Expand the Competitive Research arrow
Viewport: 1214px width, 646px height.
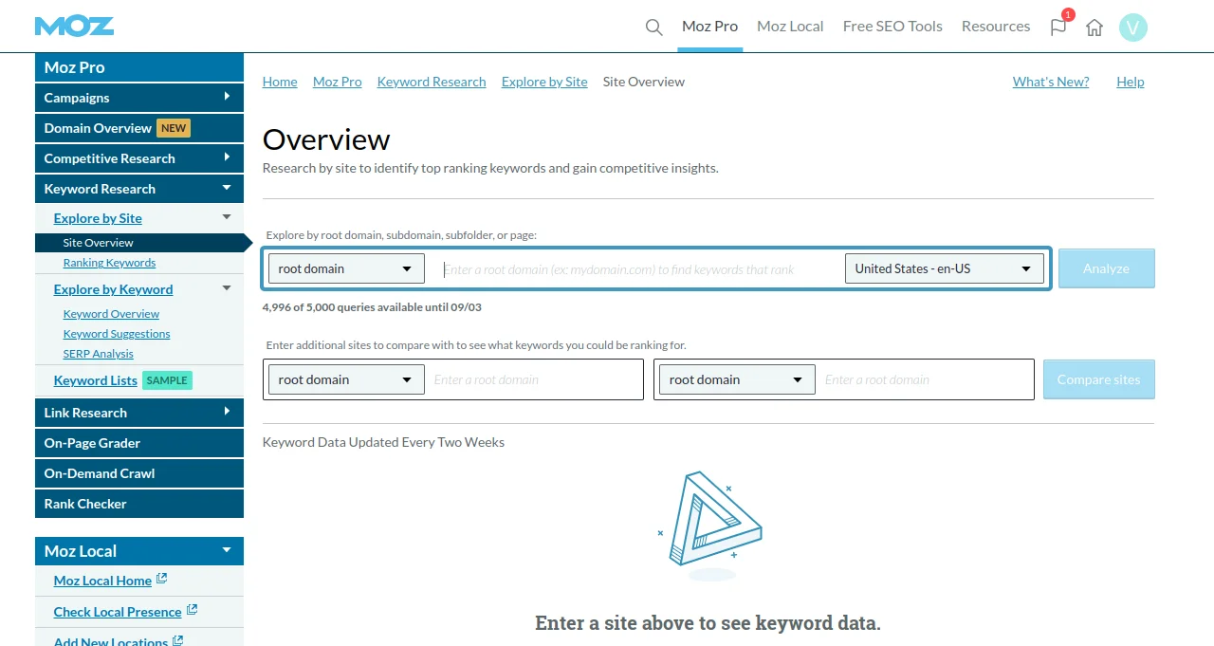pos(227,157)
